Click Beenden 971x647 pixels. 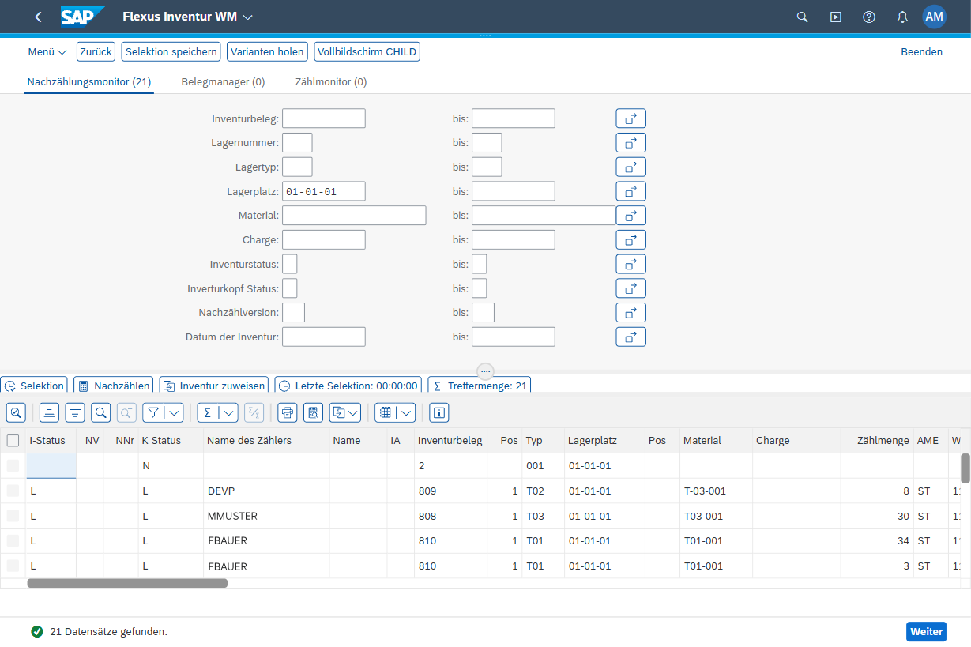pos(921,51)
